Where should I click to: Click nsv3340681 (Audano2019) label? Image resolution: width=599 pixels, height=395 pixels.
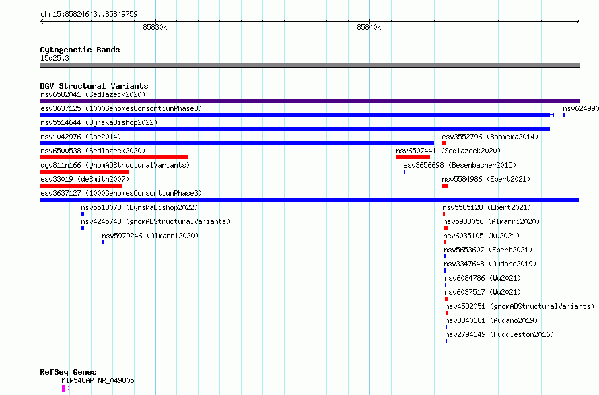491,320
